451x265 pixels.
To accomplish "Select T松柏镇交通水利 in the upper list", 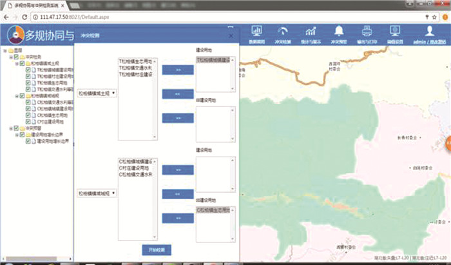I will pos(135,68).
